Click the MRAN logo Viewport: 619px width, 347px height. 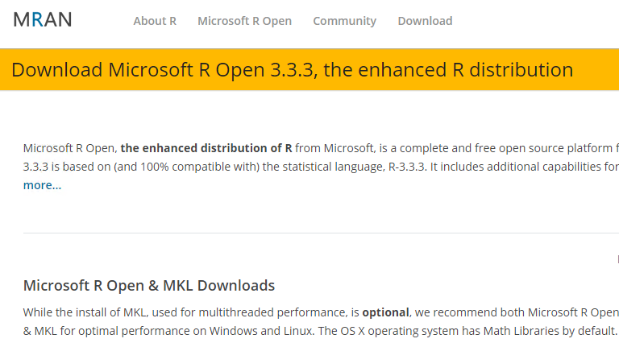click(x=42, y=19)
